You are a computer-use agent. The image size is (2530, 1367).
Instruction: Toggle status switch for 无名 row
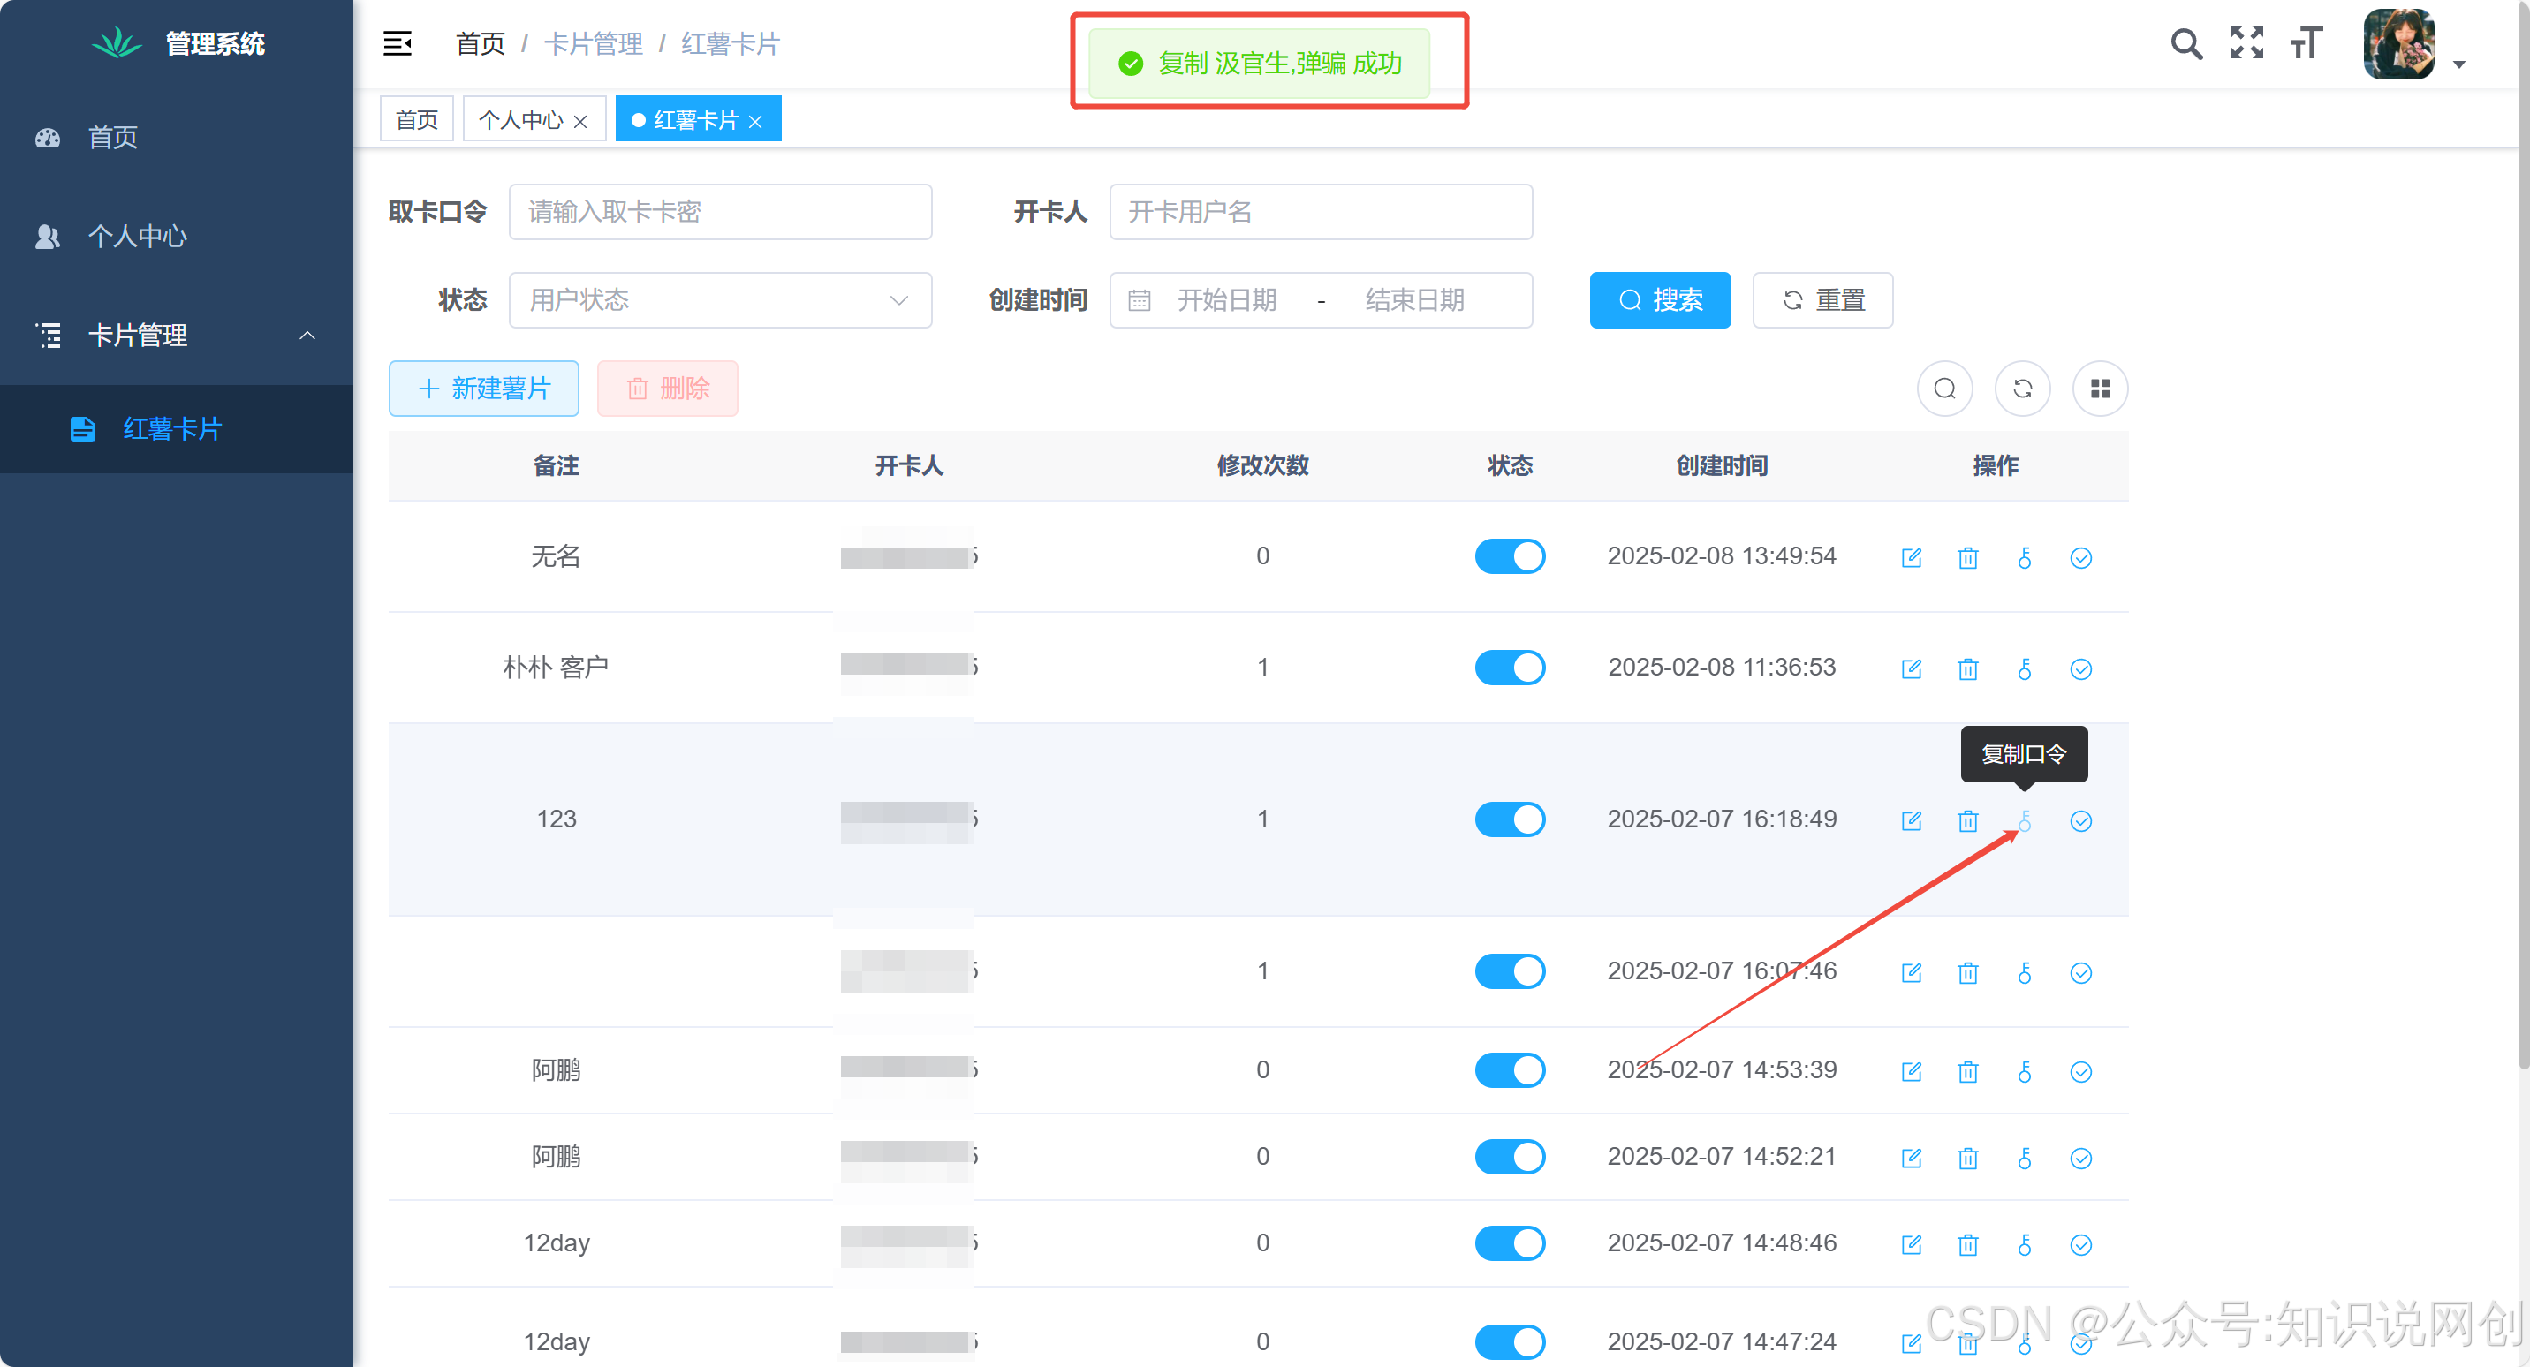[1510, 555]
